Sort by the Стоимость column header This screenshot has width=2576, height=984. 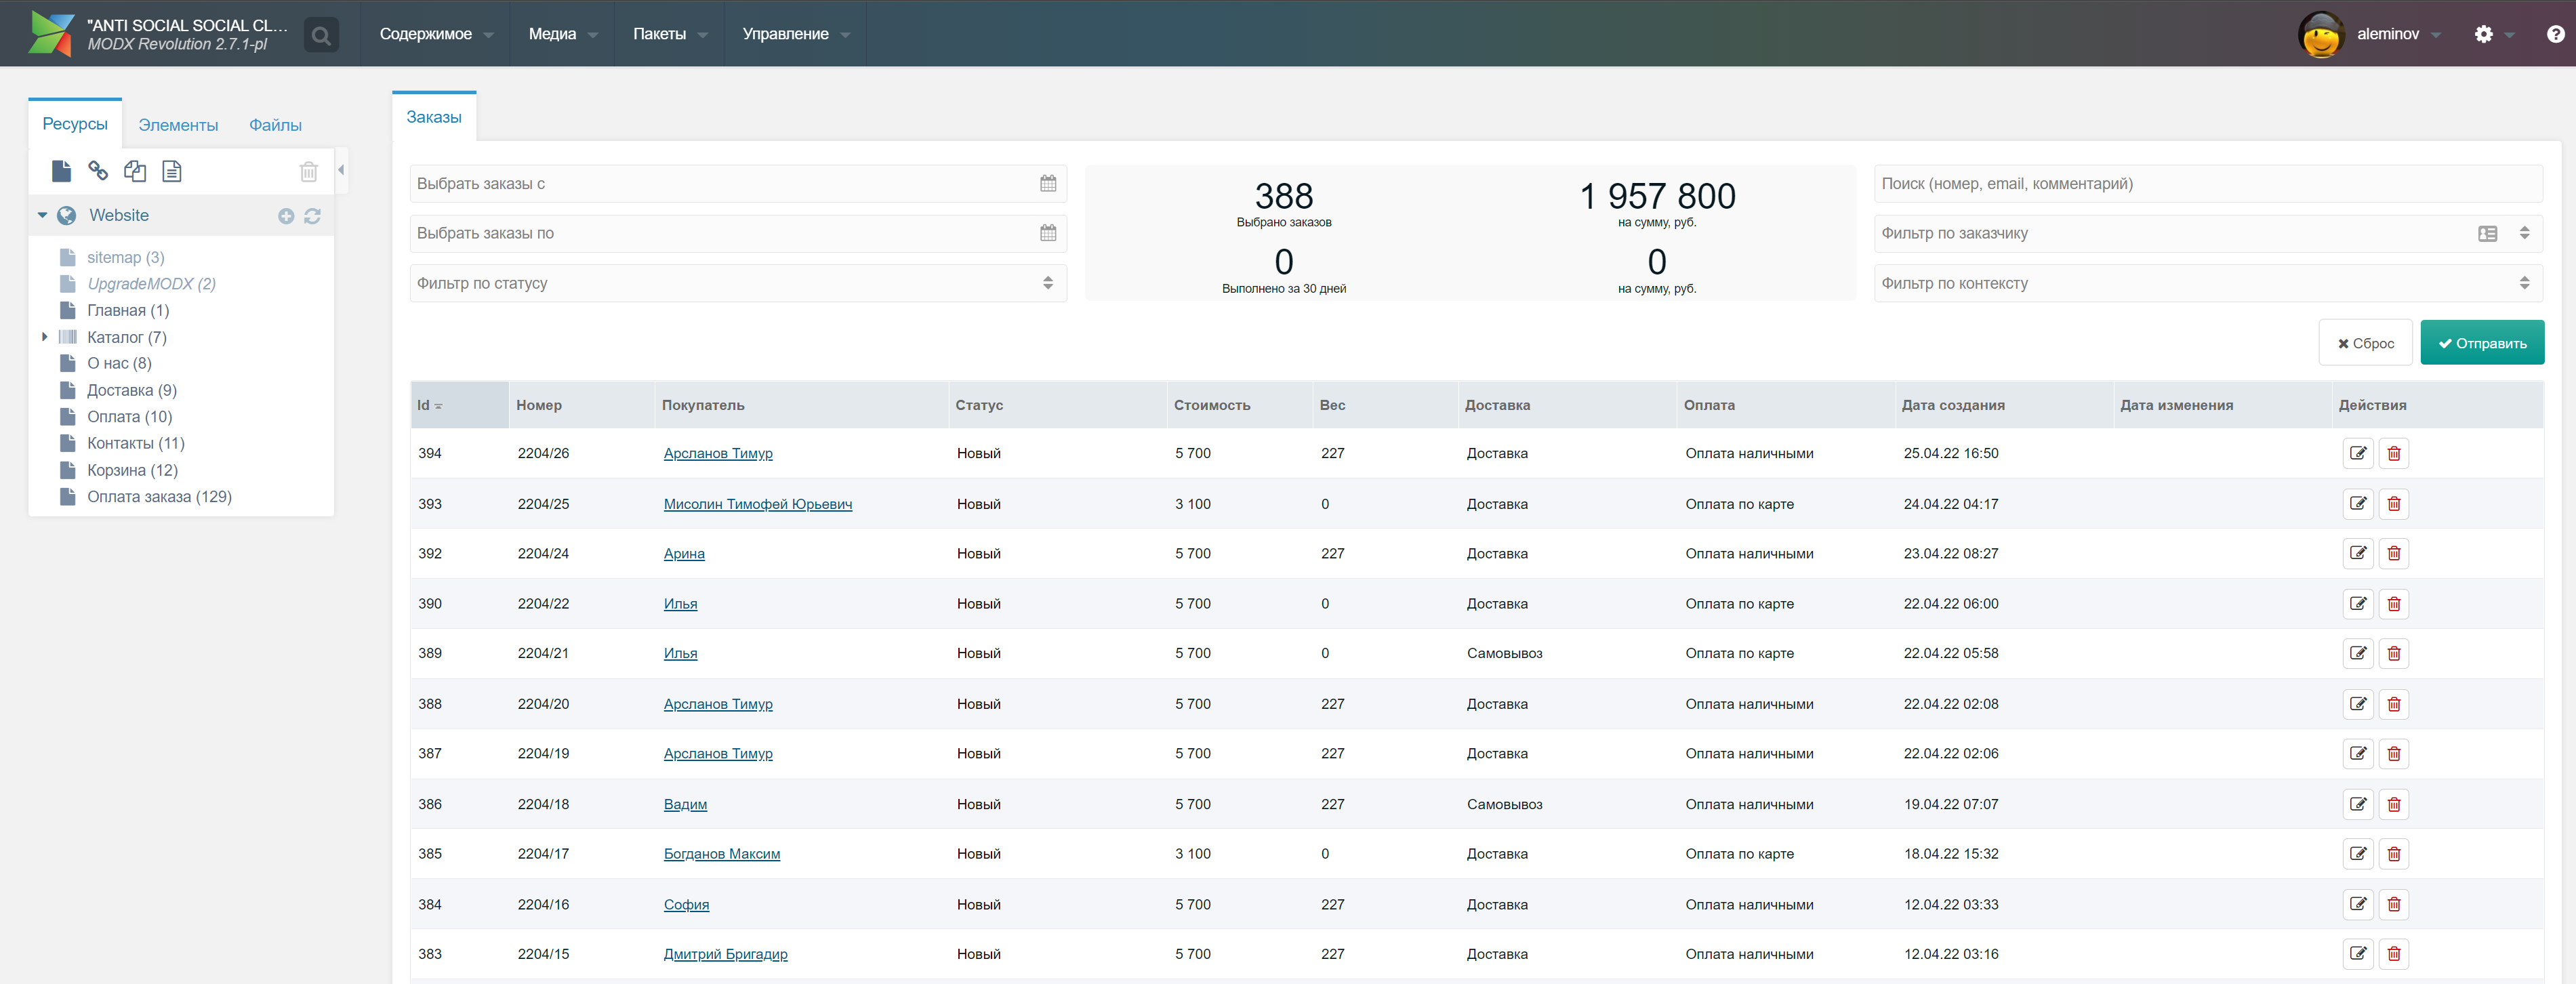[1239, 405]
